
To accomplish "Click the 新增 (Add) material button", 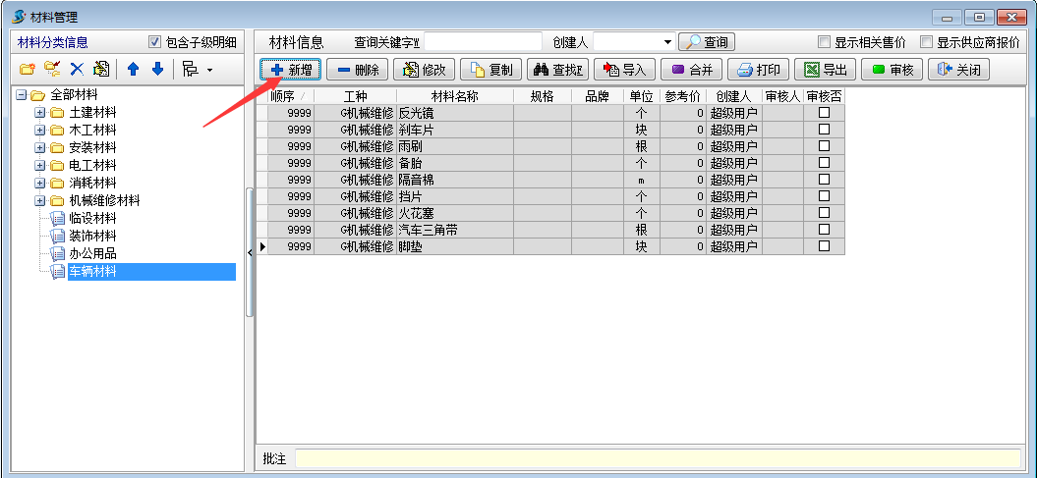I will (291, 70).
